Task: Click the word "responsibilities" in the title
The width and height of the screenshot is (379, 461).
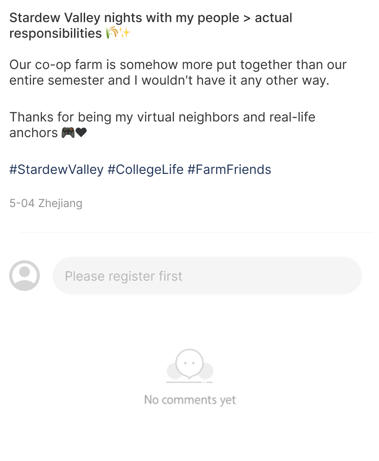Action: pos(55,33)
